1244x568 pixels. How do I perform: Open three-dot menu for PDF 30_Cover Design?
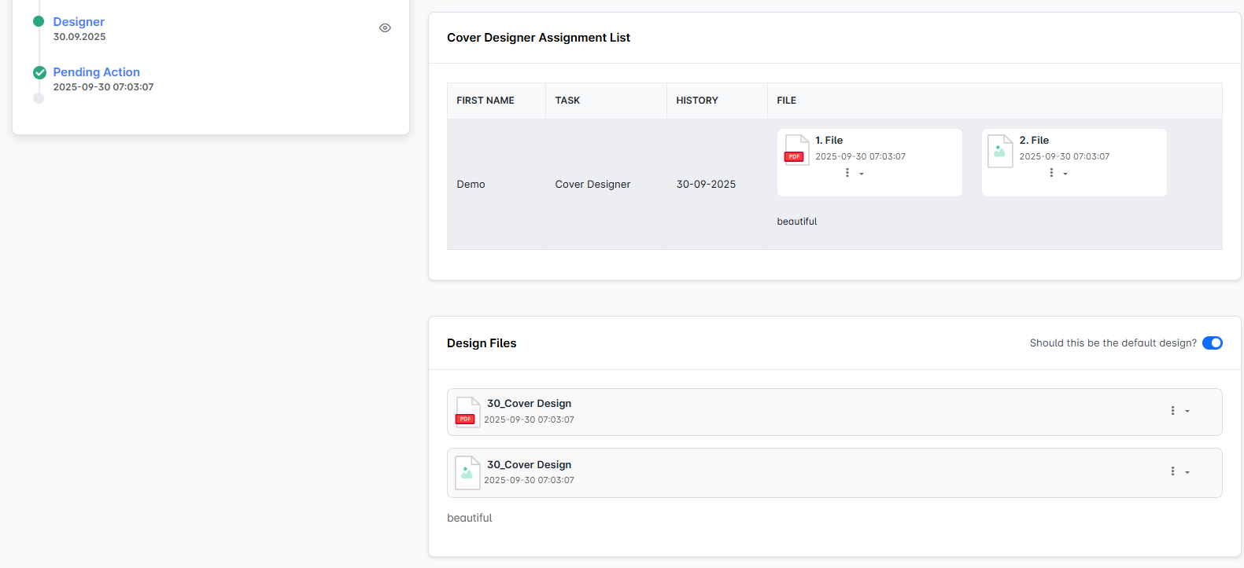(x=1172, y=411)
